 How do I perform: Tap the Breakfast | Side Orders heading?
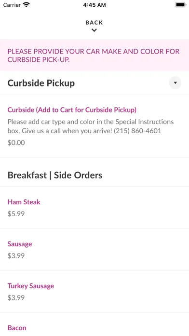point(55,175)
